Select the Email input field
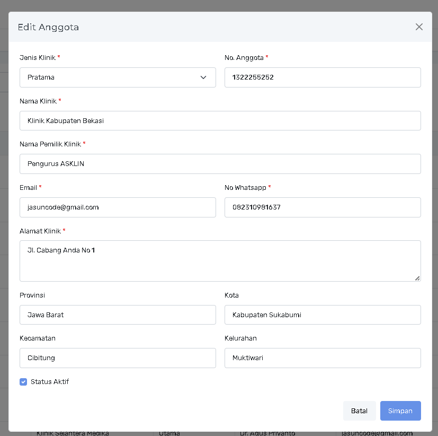Viewport: 438px width, 436px height. (118, 207)
